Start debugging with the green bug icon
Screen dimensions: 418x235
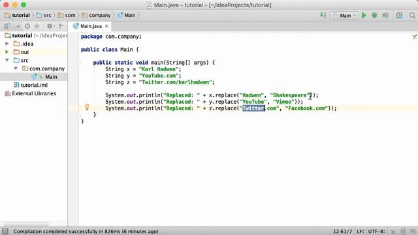coord(374,16)
